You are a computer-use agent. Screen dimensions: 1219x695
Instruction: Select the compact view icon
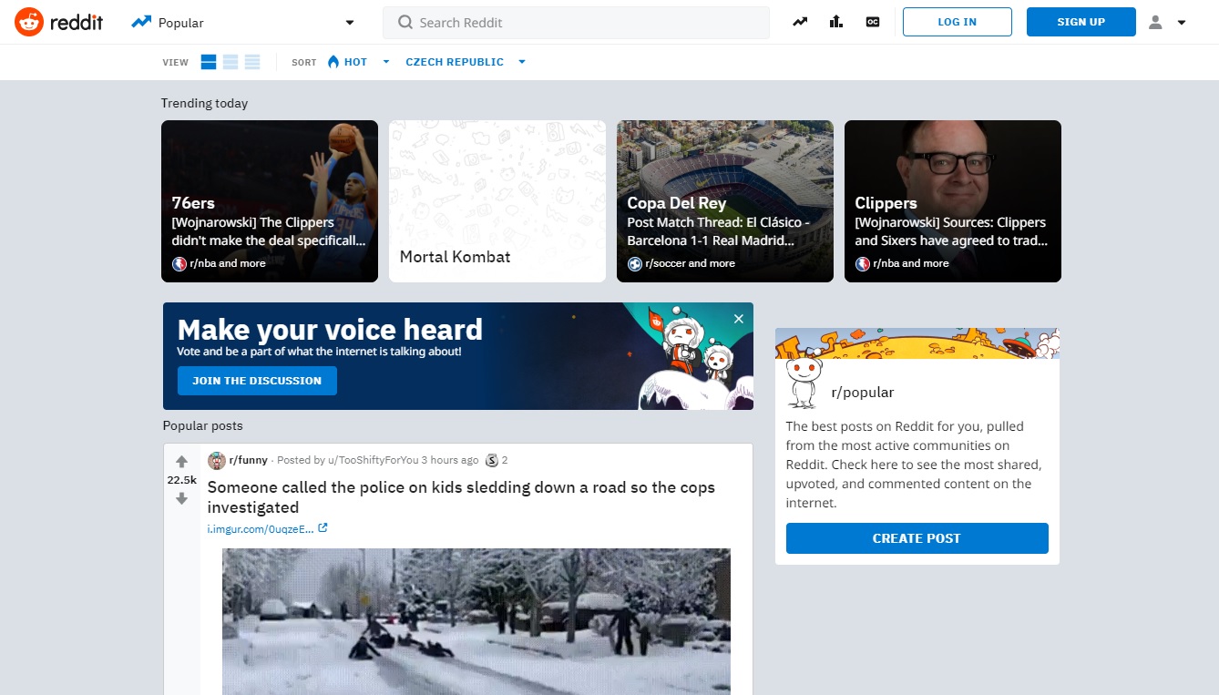click(252, 62)
